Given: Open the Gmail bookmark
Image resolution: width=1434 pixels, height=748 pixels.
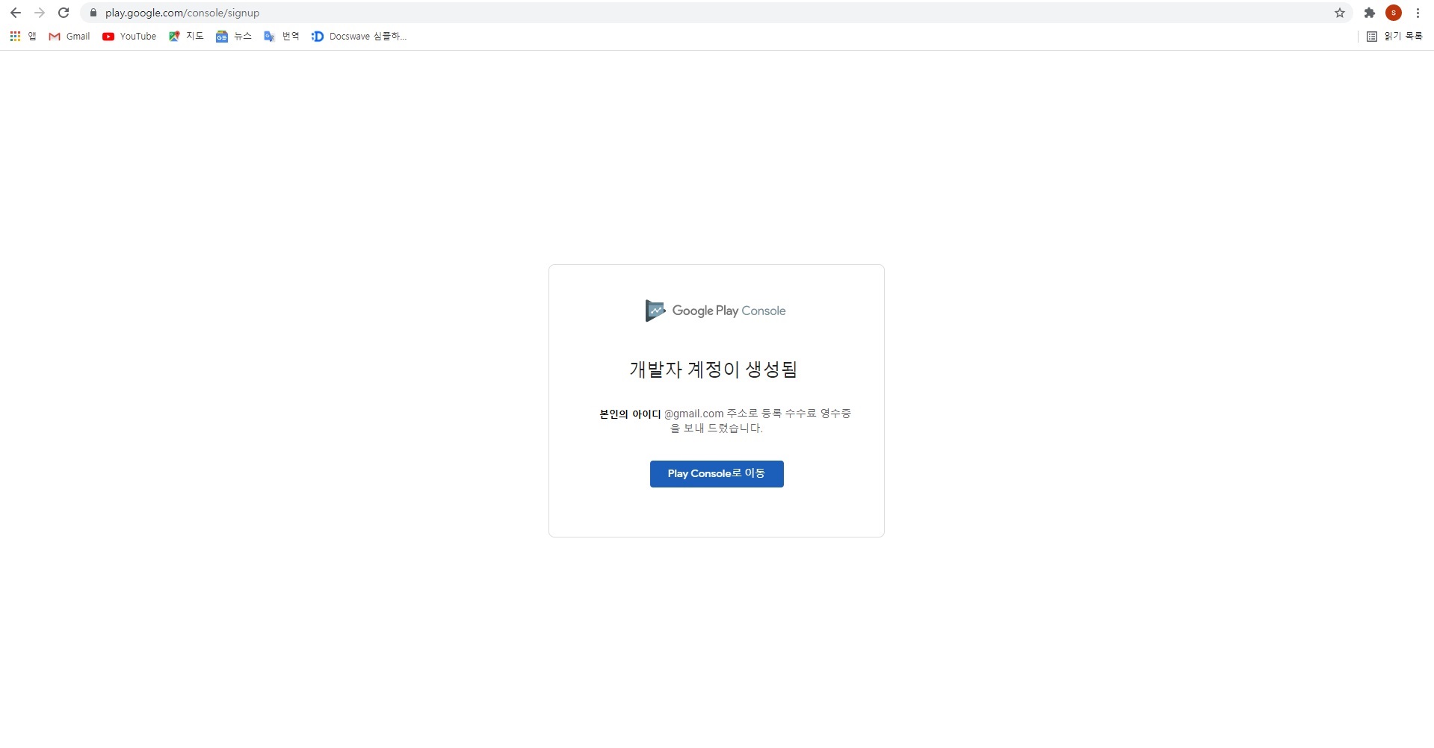Looking at the screenshot, I should click(x=69, y=36).
